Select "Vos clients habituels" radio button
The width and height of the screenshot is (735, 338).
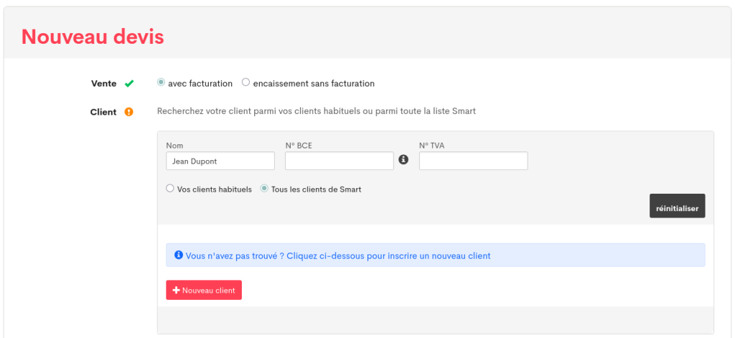[x=170, y=189]
